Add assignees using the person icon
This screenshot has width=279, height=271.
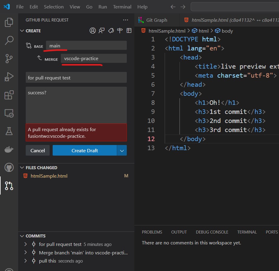[93, 31]
